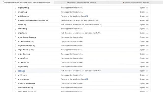
Task: Open the align-right.svg file
Action: coord(23,8)
